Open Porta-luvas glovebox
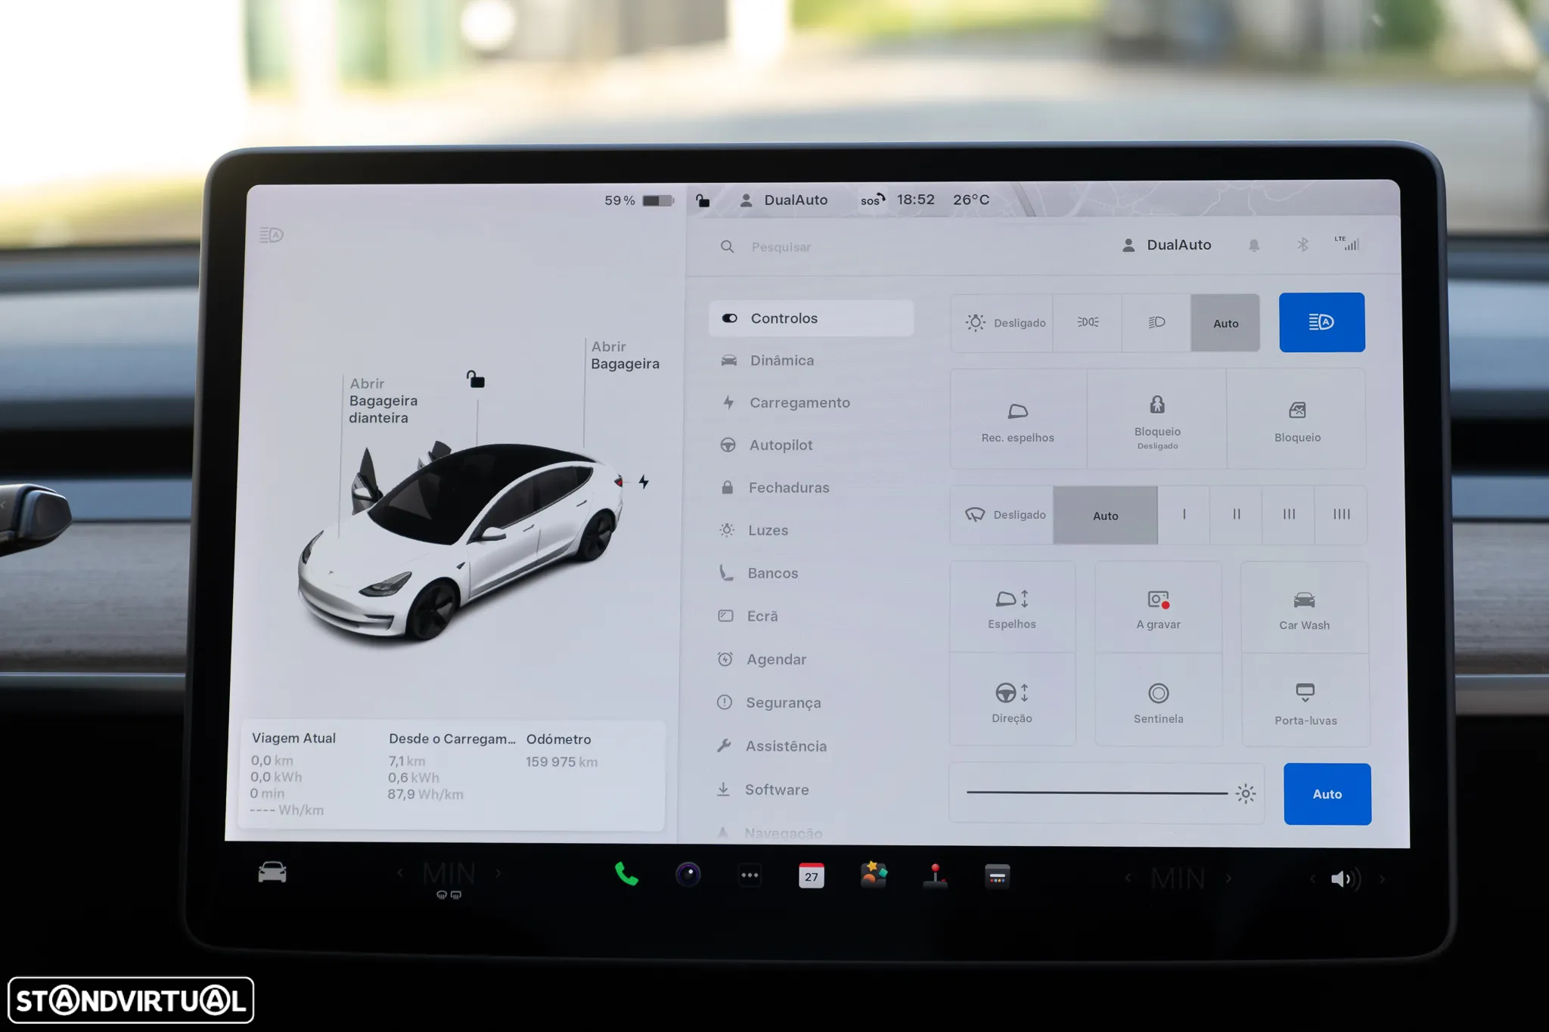 [1305, 702]
